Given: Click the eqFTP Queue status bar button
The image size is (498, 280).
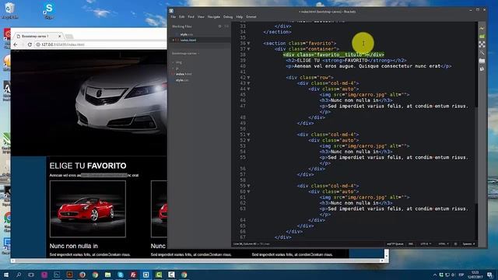Looking at the screenshot, I should 395,244.
